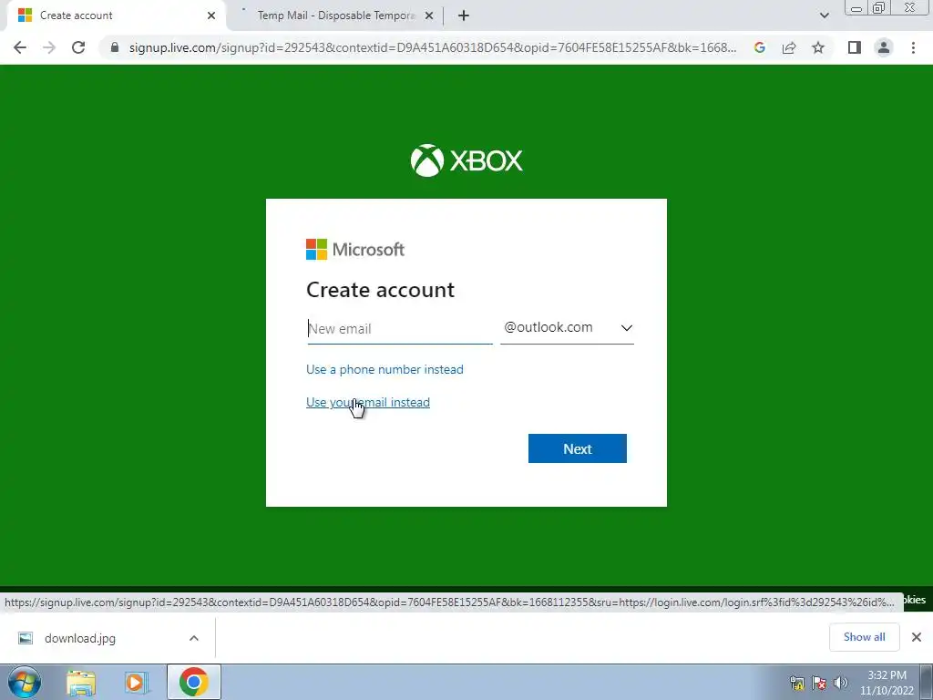Close the Temp Mail tab
This screenshot has width=933, height=700.
(x=429, y=15)
